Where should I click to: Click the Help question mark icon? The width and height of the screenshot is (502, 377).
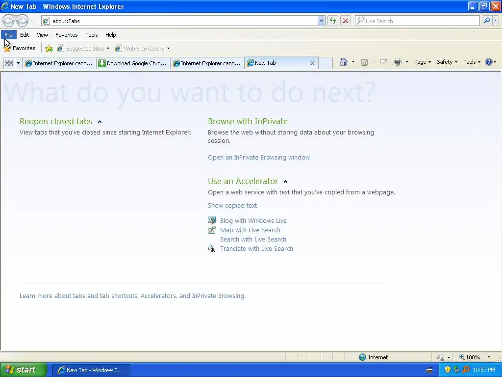coord(489,62)
